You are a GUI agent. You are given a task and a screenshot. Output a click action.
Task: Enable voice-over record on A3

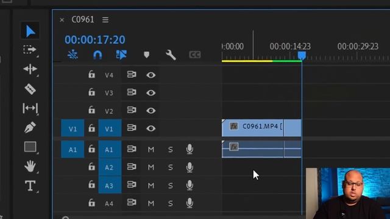[x=190, y=185]
